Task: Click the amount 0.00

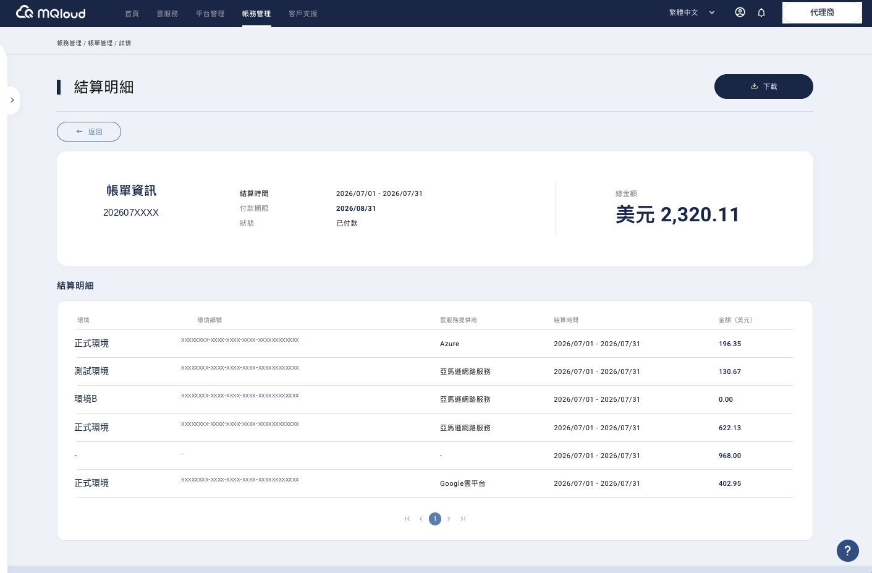Action: tap(726, 400)
